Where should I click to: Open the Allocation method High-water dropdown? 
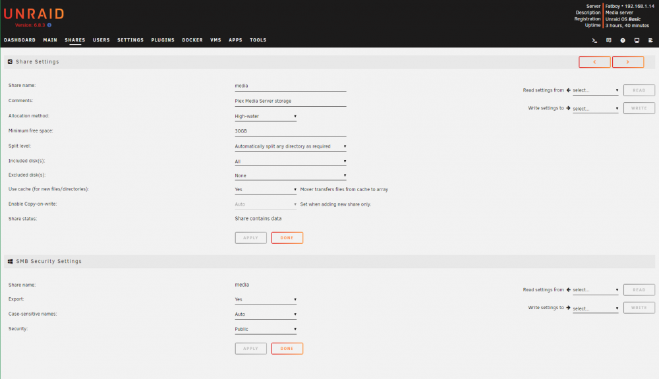(266, 117)
